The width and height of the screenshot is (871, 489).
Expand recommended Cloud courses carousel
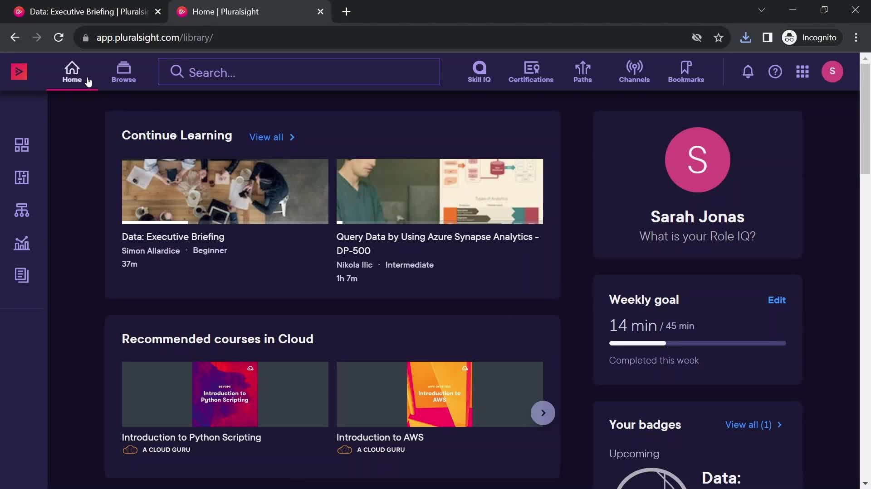(543, 412)
